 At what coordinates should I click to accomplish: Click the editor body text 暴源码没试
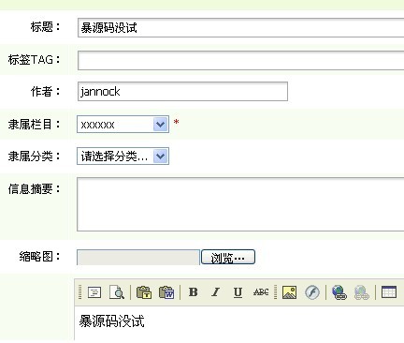click(x=111, y=321)
